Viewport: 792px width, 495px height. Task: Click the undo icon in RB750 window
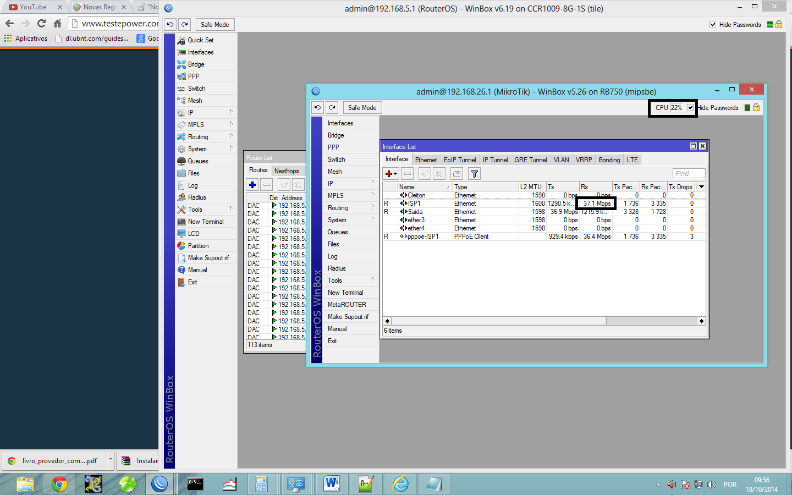(x=317, y=108)
